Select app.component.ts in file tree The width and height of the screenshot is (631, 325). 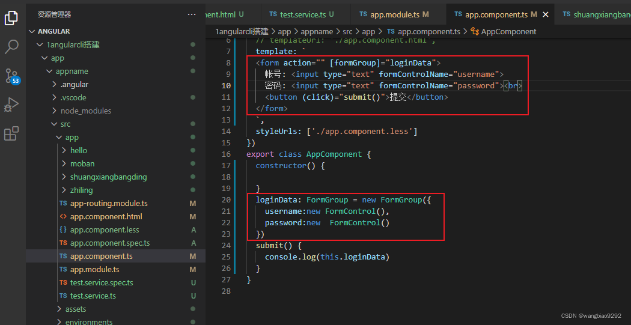click(101, 257)
